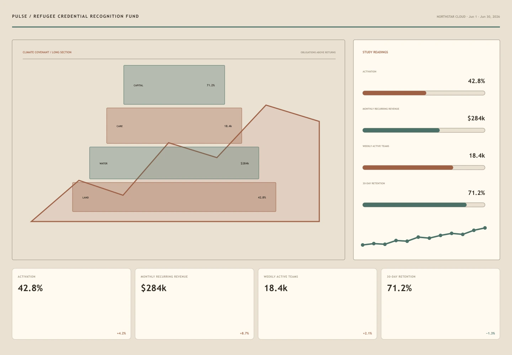Click '30-DAY RETENTION' title of the bottom card
Viewport: 512px width, 355px height.
click(401, 277)
